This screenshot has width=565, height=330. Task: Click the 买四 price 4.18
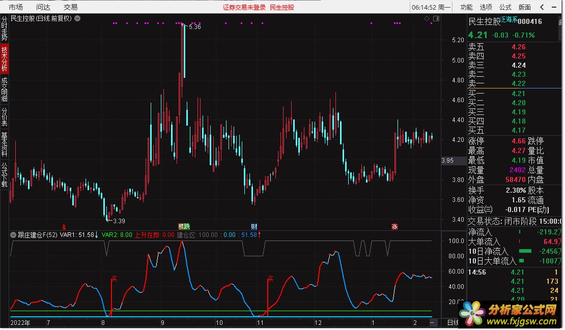[x=519, y=122]
